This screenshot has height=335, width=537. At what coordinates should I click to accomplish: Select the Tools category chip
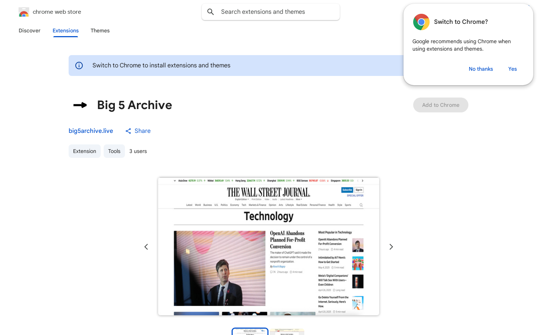(x=114, y=151)
